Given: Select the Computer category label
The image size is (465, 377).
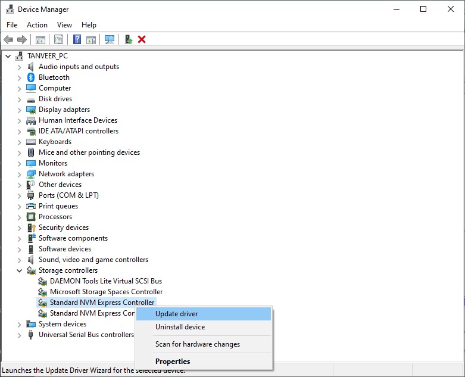Looking at the screenshot, I should (x=55, y=88).
